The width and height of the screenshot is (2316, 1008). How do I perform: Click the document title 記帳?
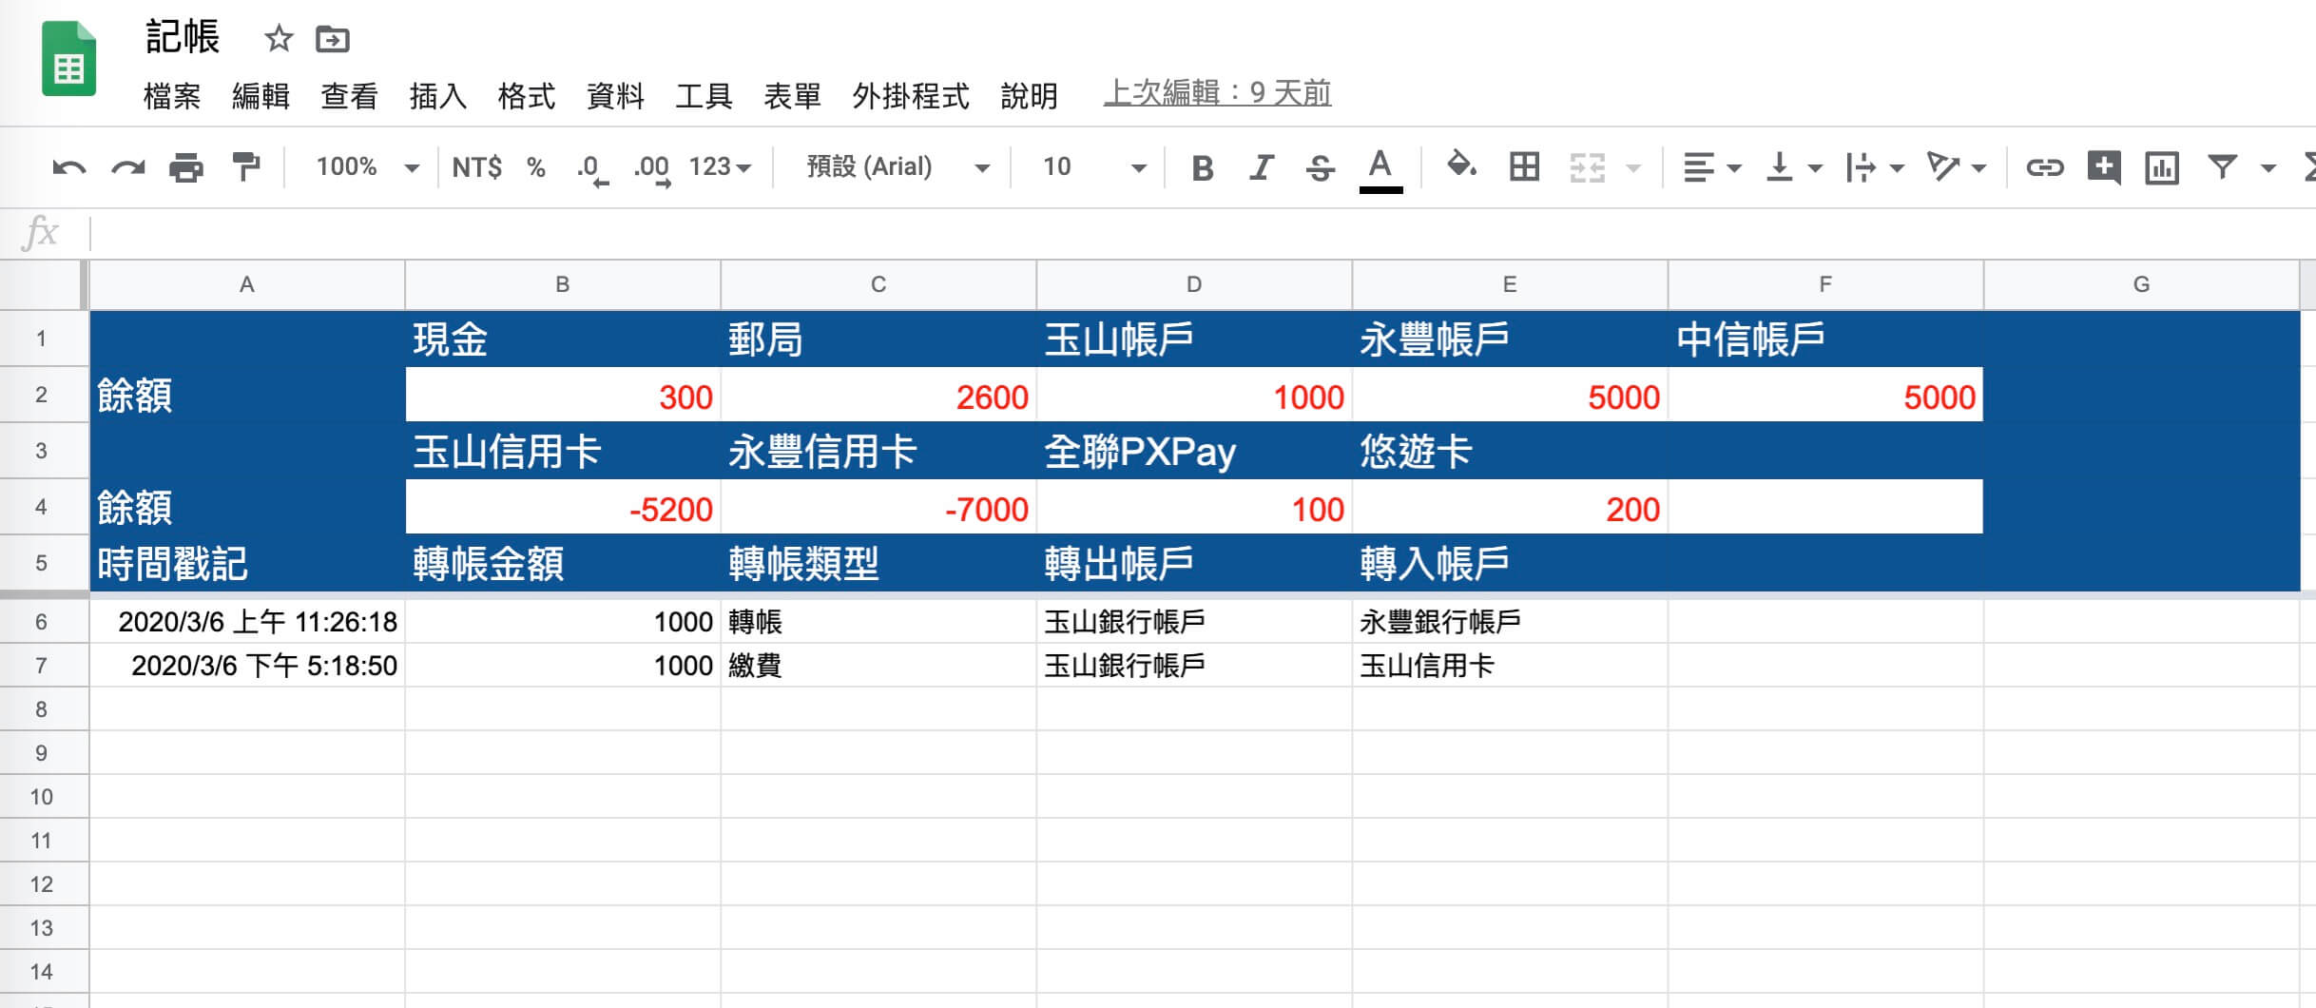point(183,38)
